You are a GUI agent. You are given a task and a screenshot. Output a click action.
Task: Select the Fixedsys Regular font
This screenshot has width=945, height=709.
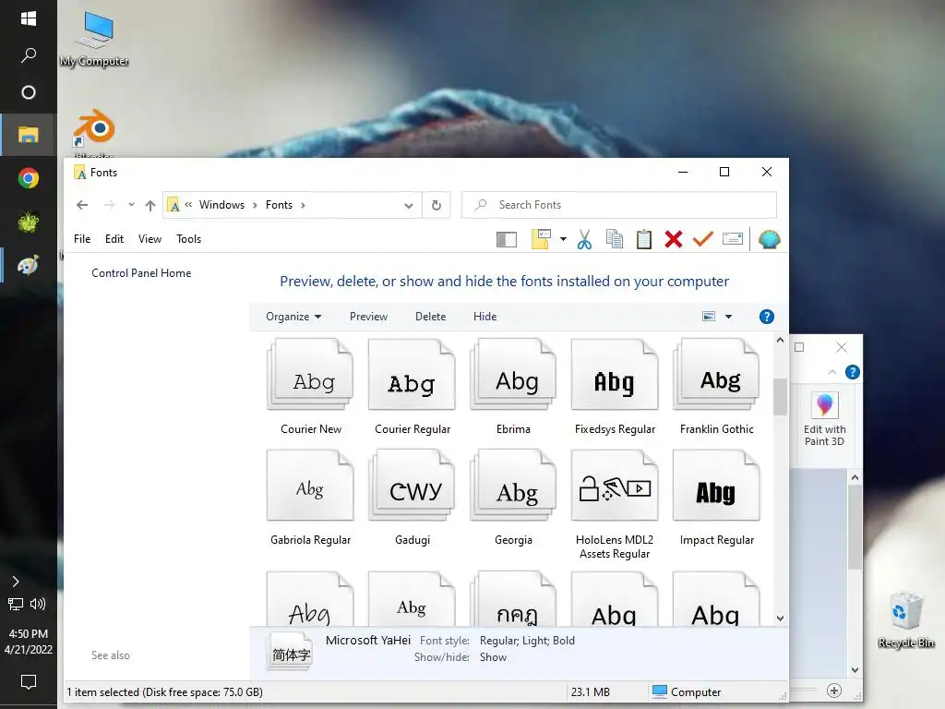coord(615,387)
